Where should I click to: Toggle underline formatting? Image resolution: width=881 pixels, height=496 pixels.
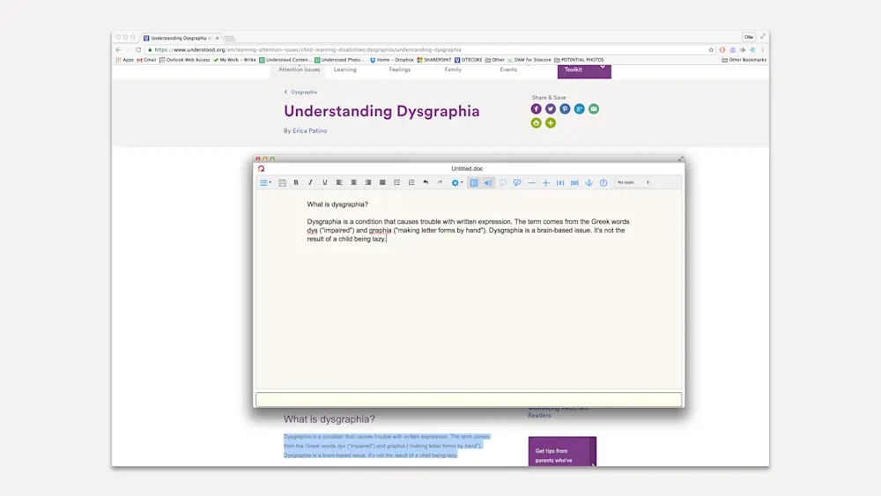(325, 182)
